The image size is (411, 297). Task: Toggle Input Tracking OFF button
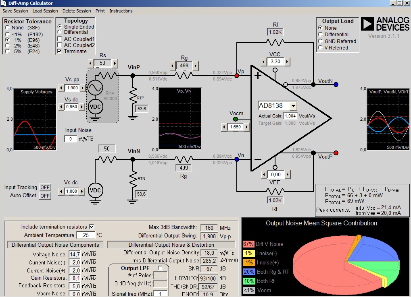coord(45,187)
